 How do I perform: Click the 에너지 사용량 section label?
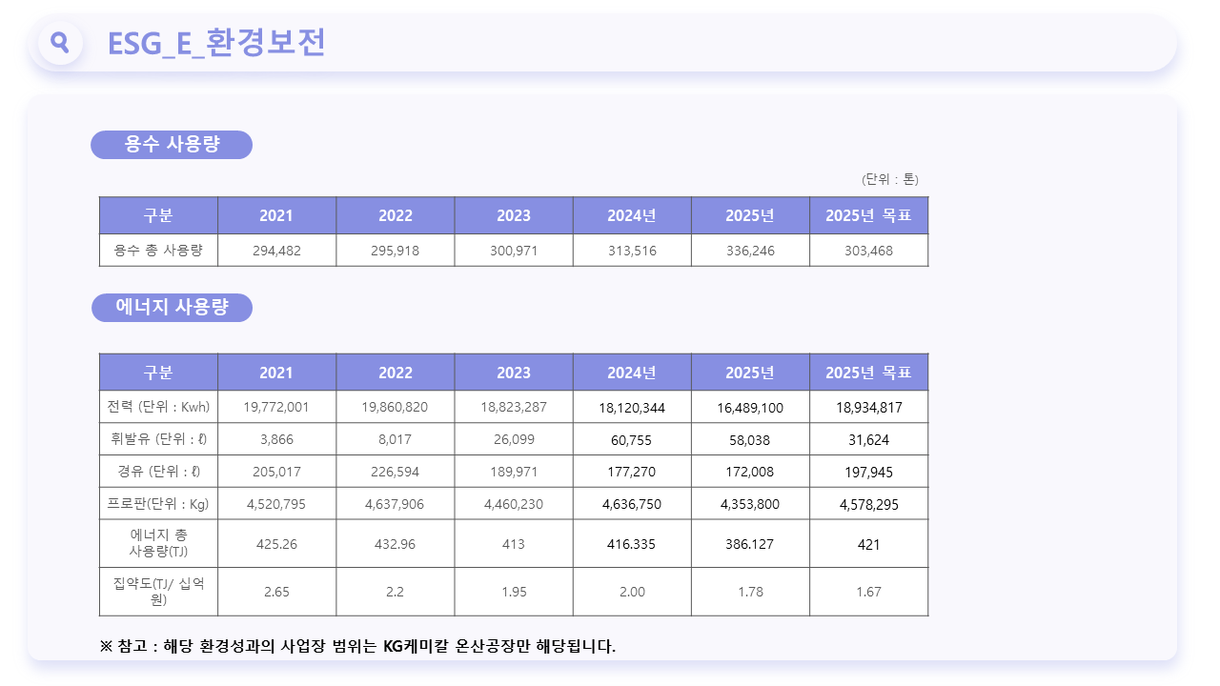173,308
